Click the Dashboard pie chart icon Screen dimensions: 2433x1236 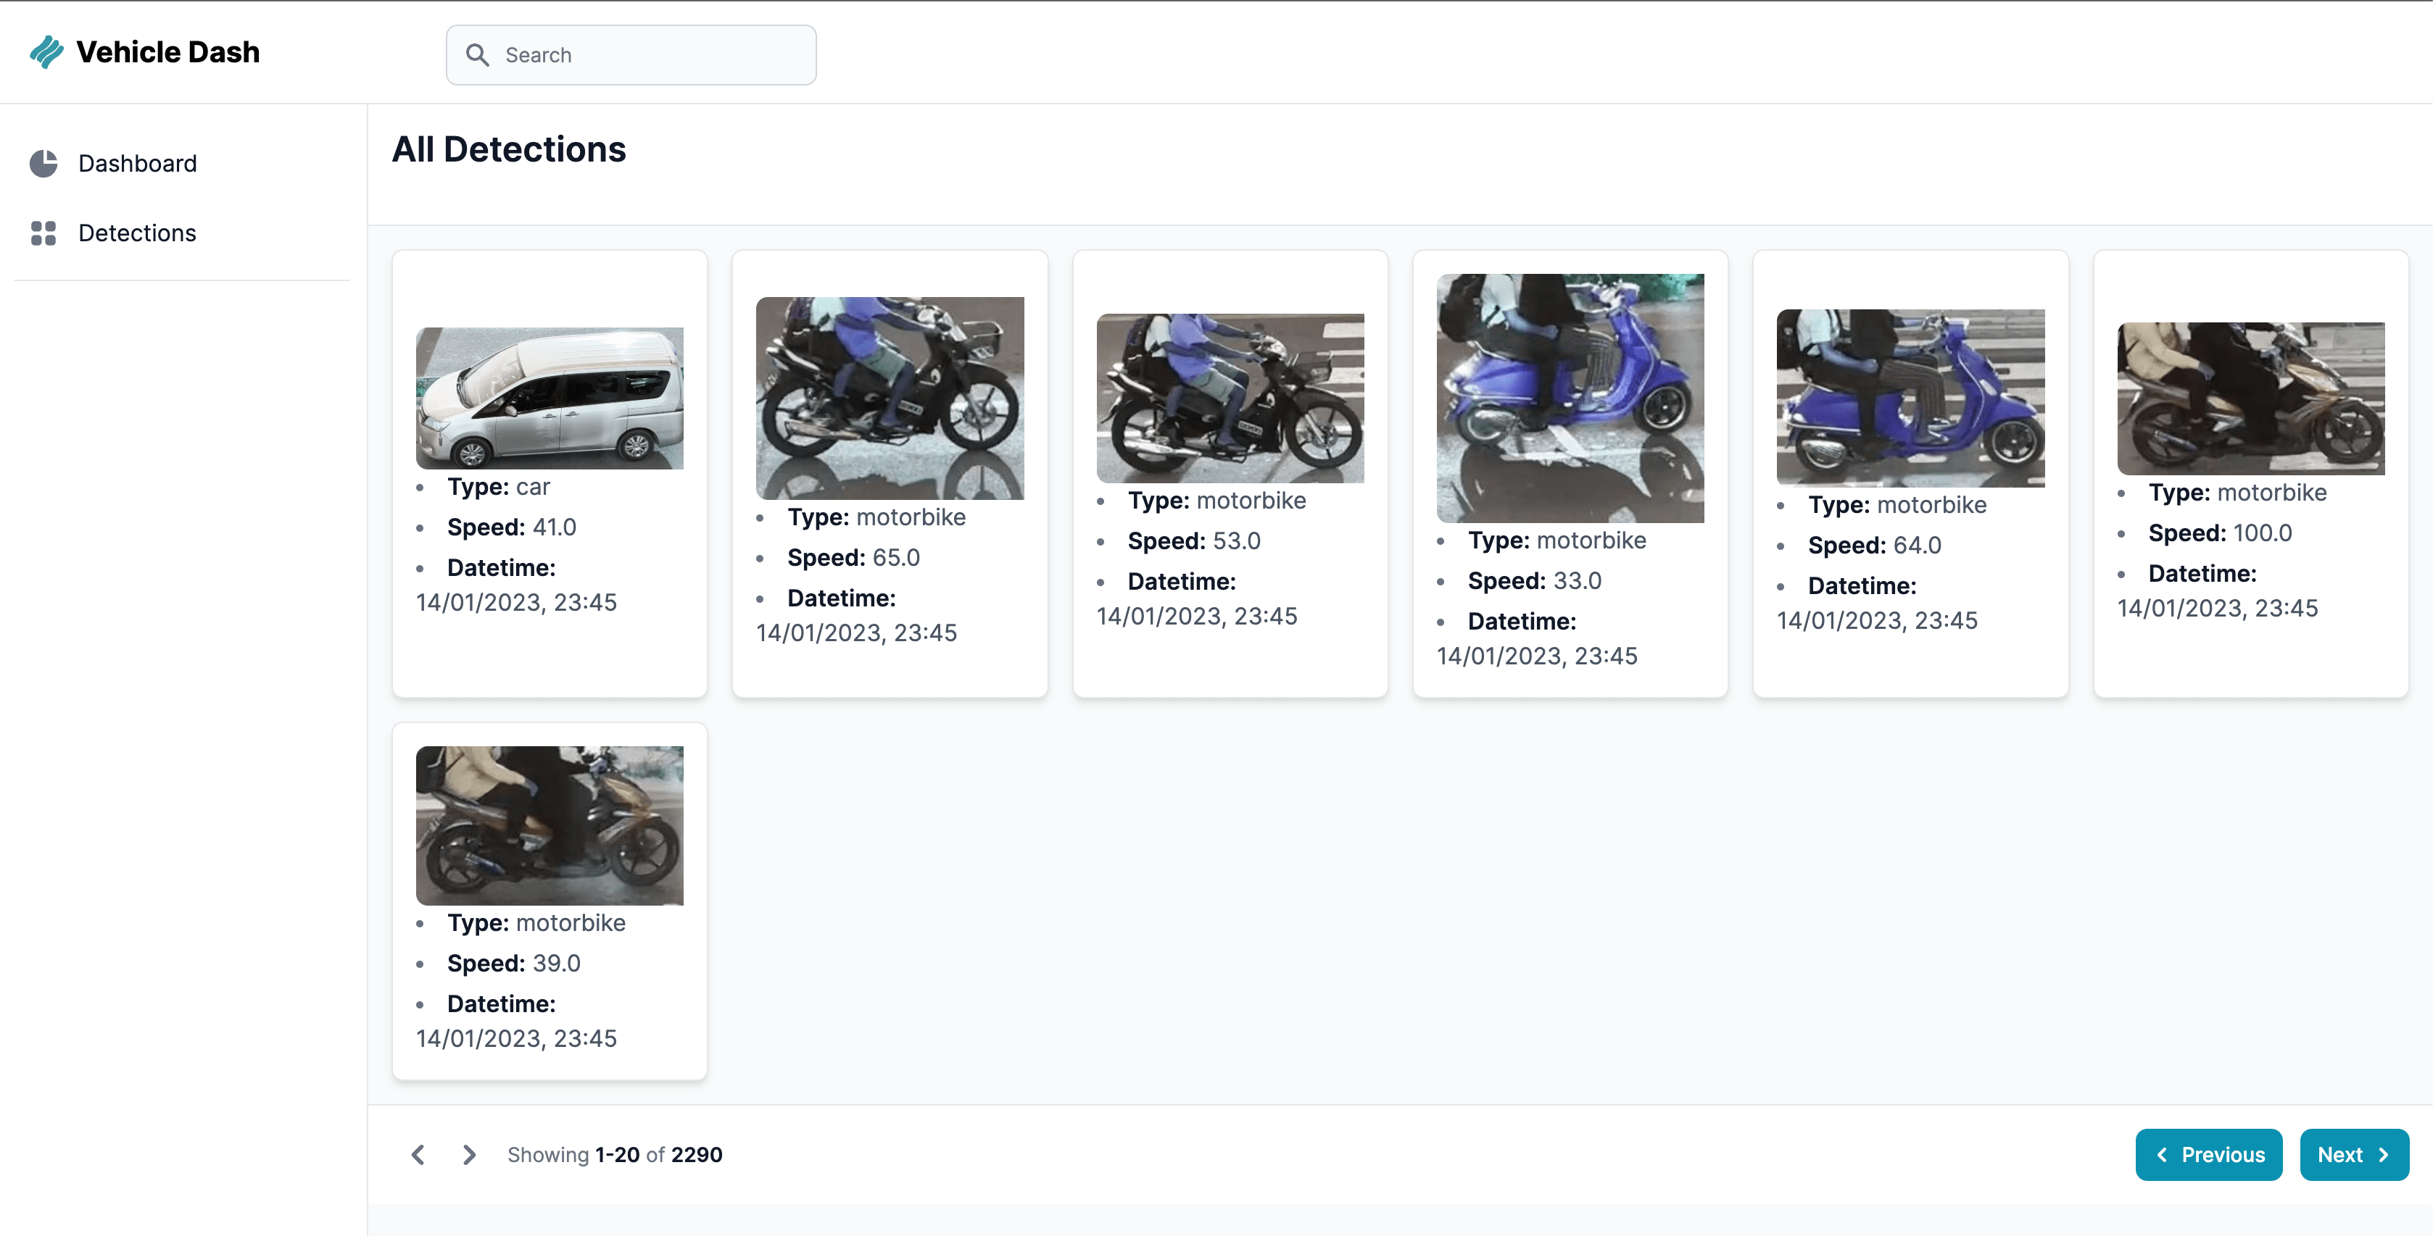click(43, 163)
